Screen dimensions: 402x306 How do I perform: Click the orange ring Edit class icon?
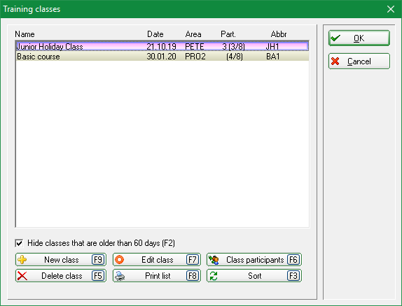[x=120, y=260]
